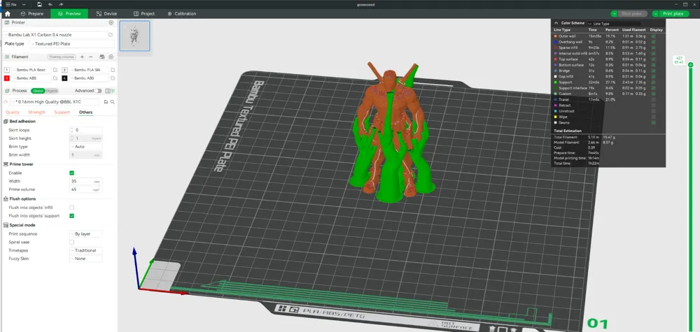Enable Flush into objects' infill
Image resolution: width=700 pixels, height=332 pixels.
[x=72, y=208]
